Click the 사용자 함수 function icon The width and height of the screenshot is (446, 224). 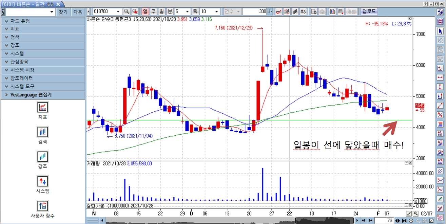coord(43,206)
